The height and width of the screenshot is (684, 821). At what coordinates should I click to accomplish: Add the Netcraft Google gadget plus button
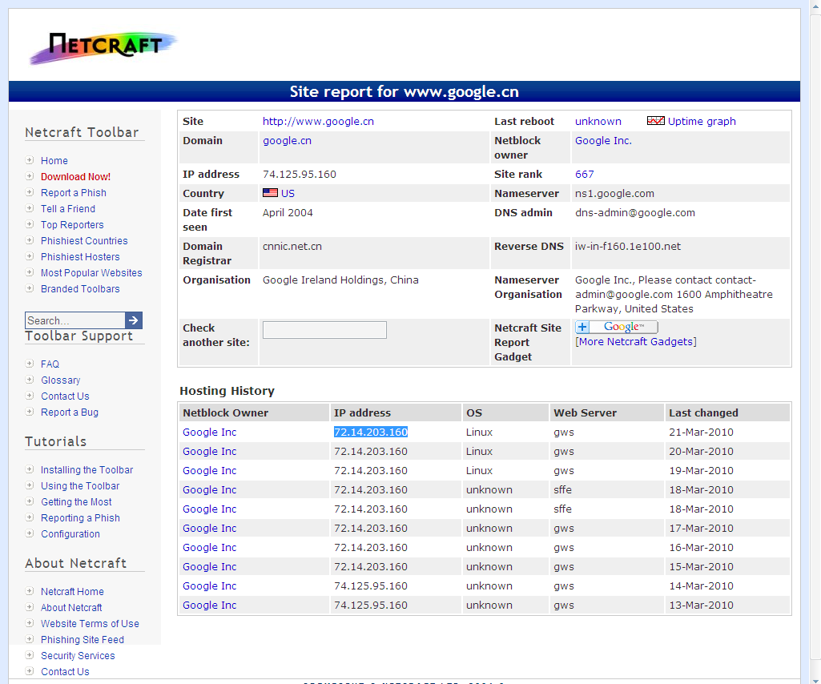582,327
